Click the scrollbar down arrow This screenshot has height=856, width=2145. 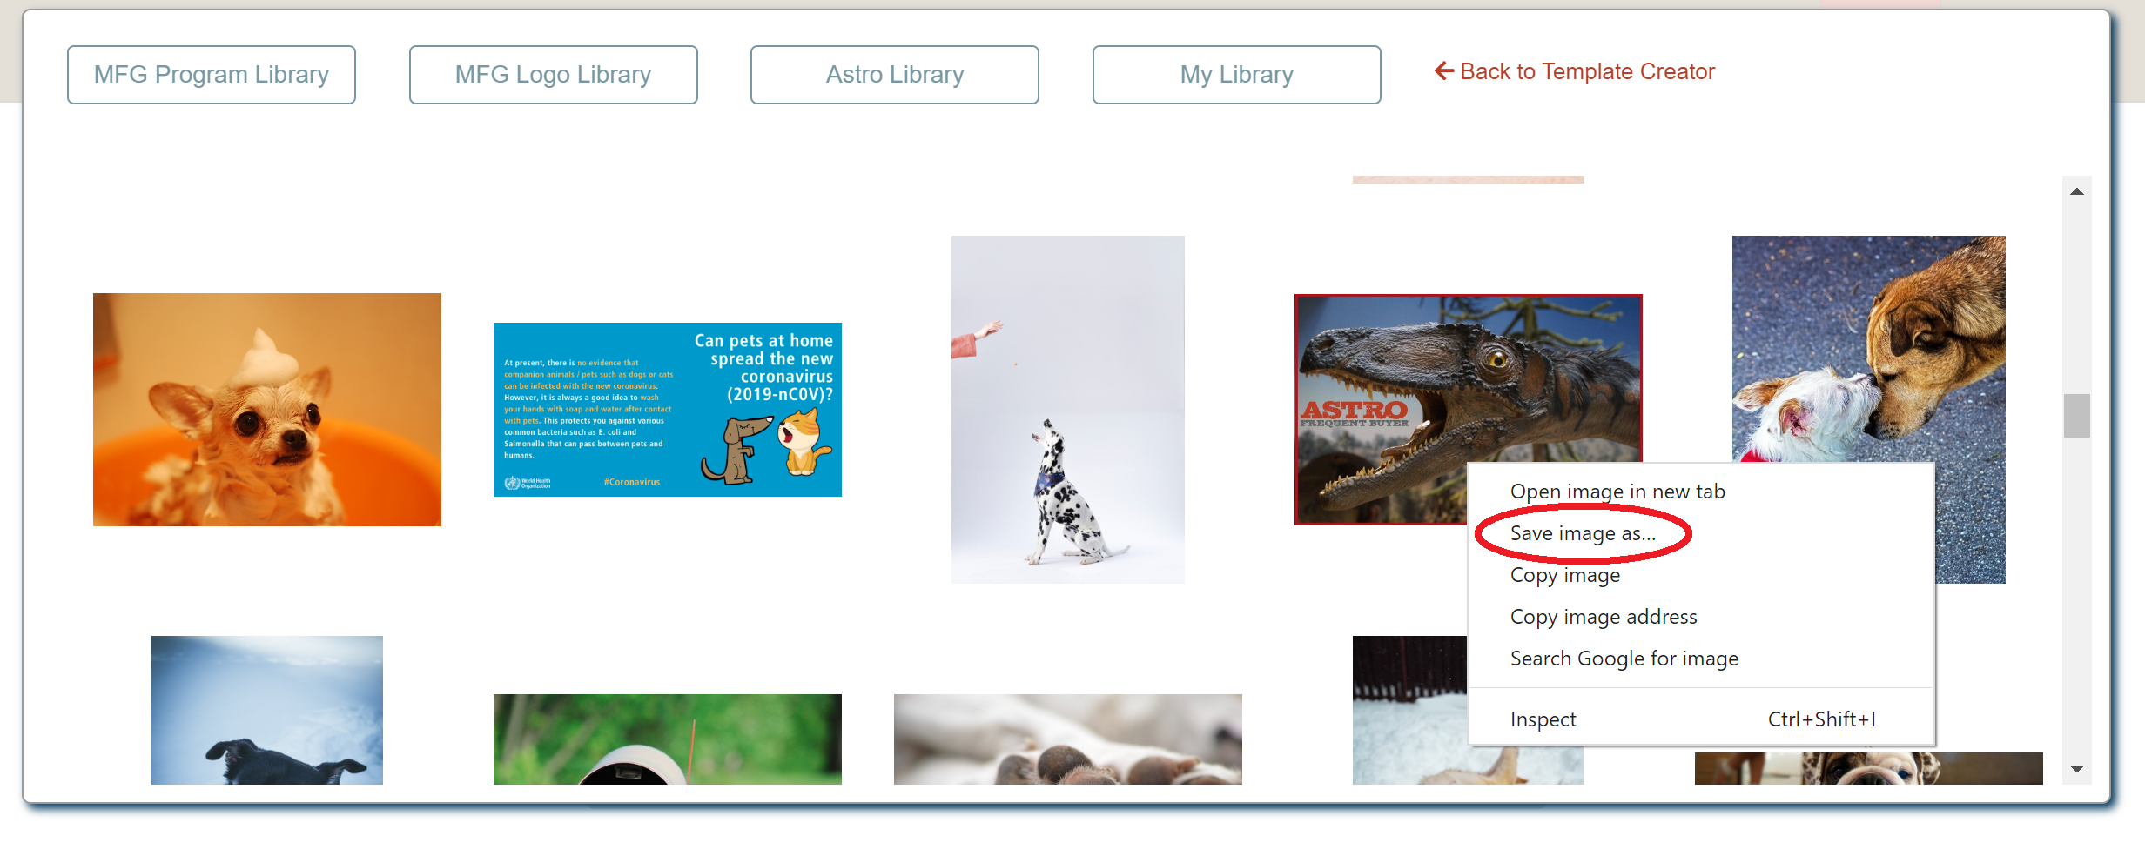tap(2077, 769)
